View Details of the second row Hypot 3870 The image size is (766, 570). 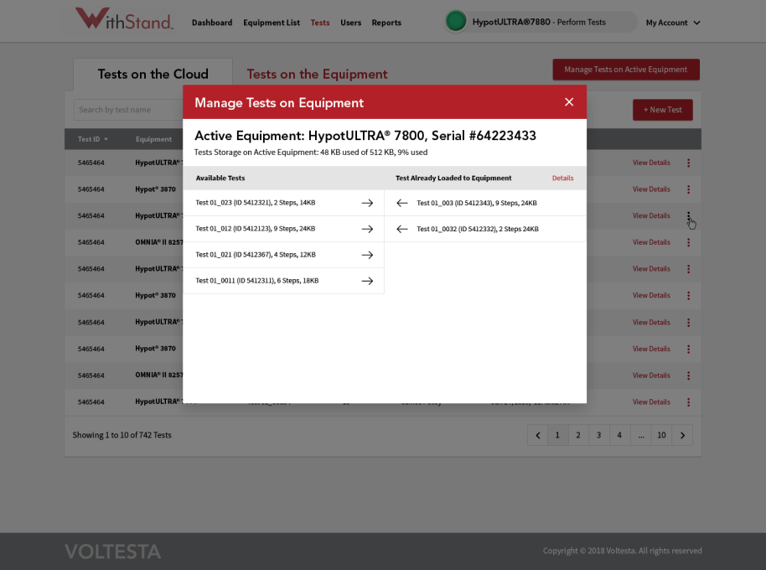point(651,189)
